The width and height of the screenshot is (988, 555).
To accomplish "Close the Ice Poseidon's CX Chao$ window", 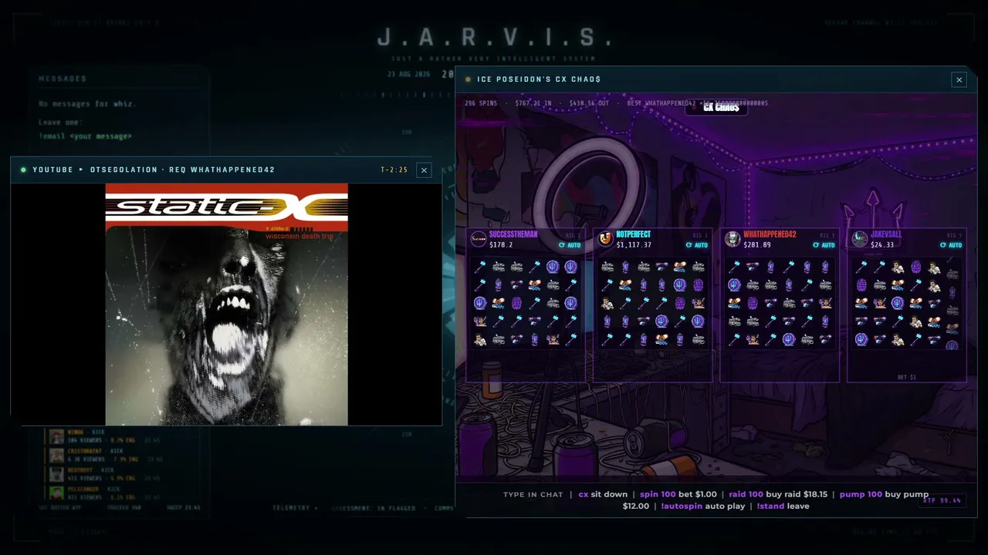I will [x=959, y=79].
